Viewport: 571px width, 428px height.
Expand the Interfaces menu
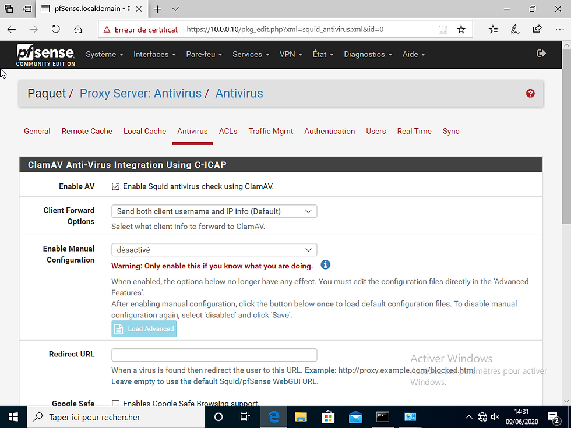click(x=154, y=54)
